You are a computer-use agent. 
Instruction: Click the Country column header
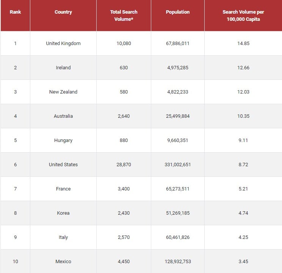pyautogui.click(x=63, y=12)
